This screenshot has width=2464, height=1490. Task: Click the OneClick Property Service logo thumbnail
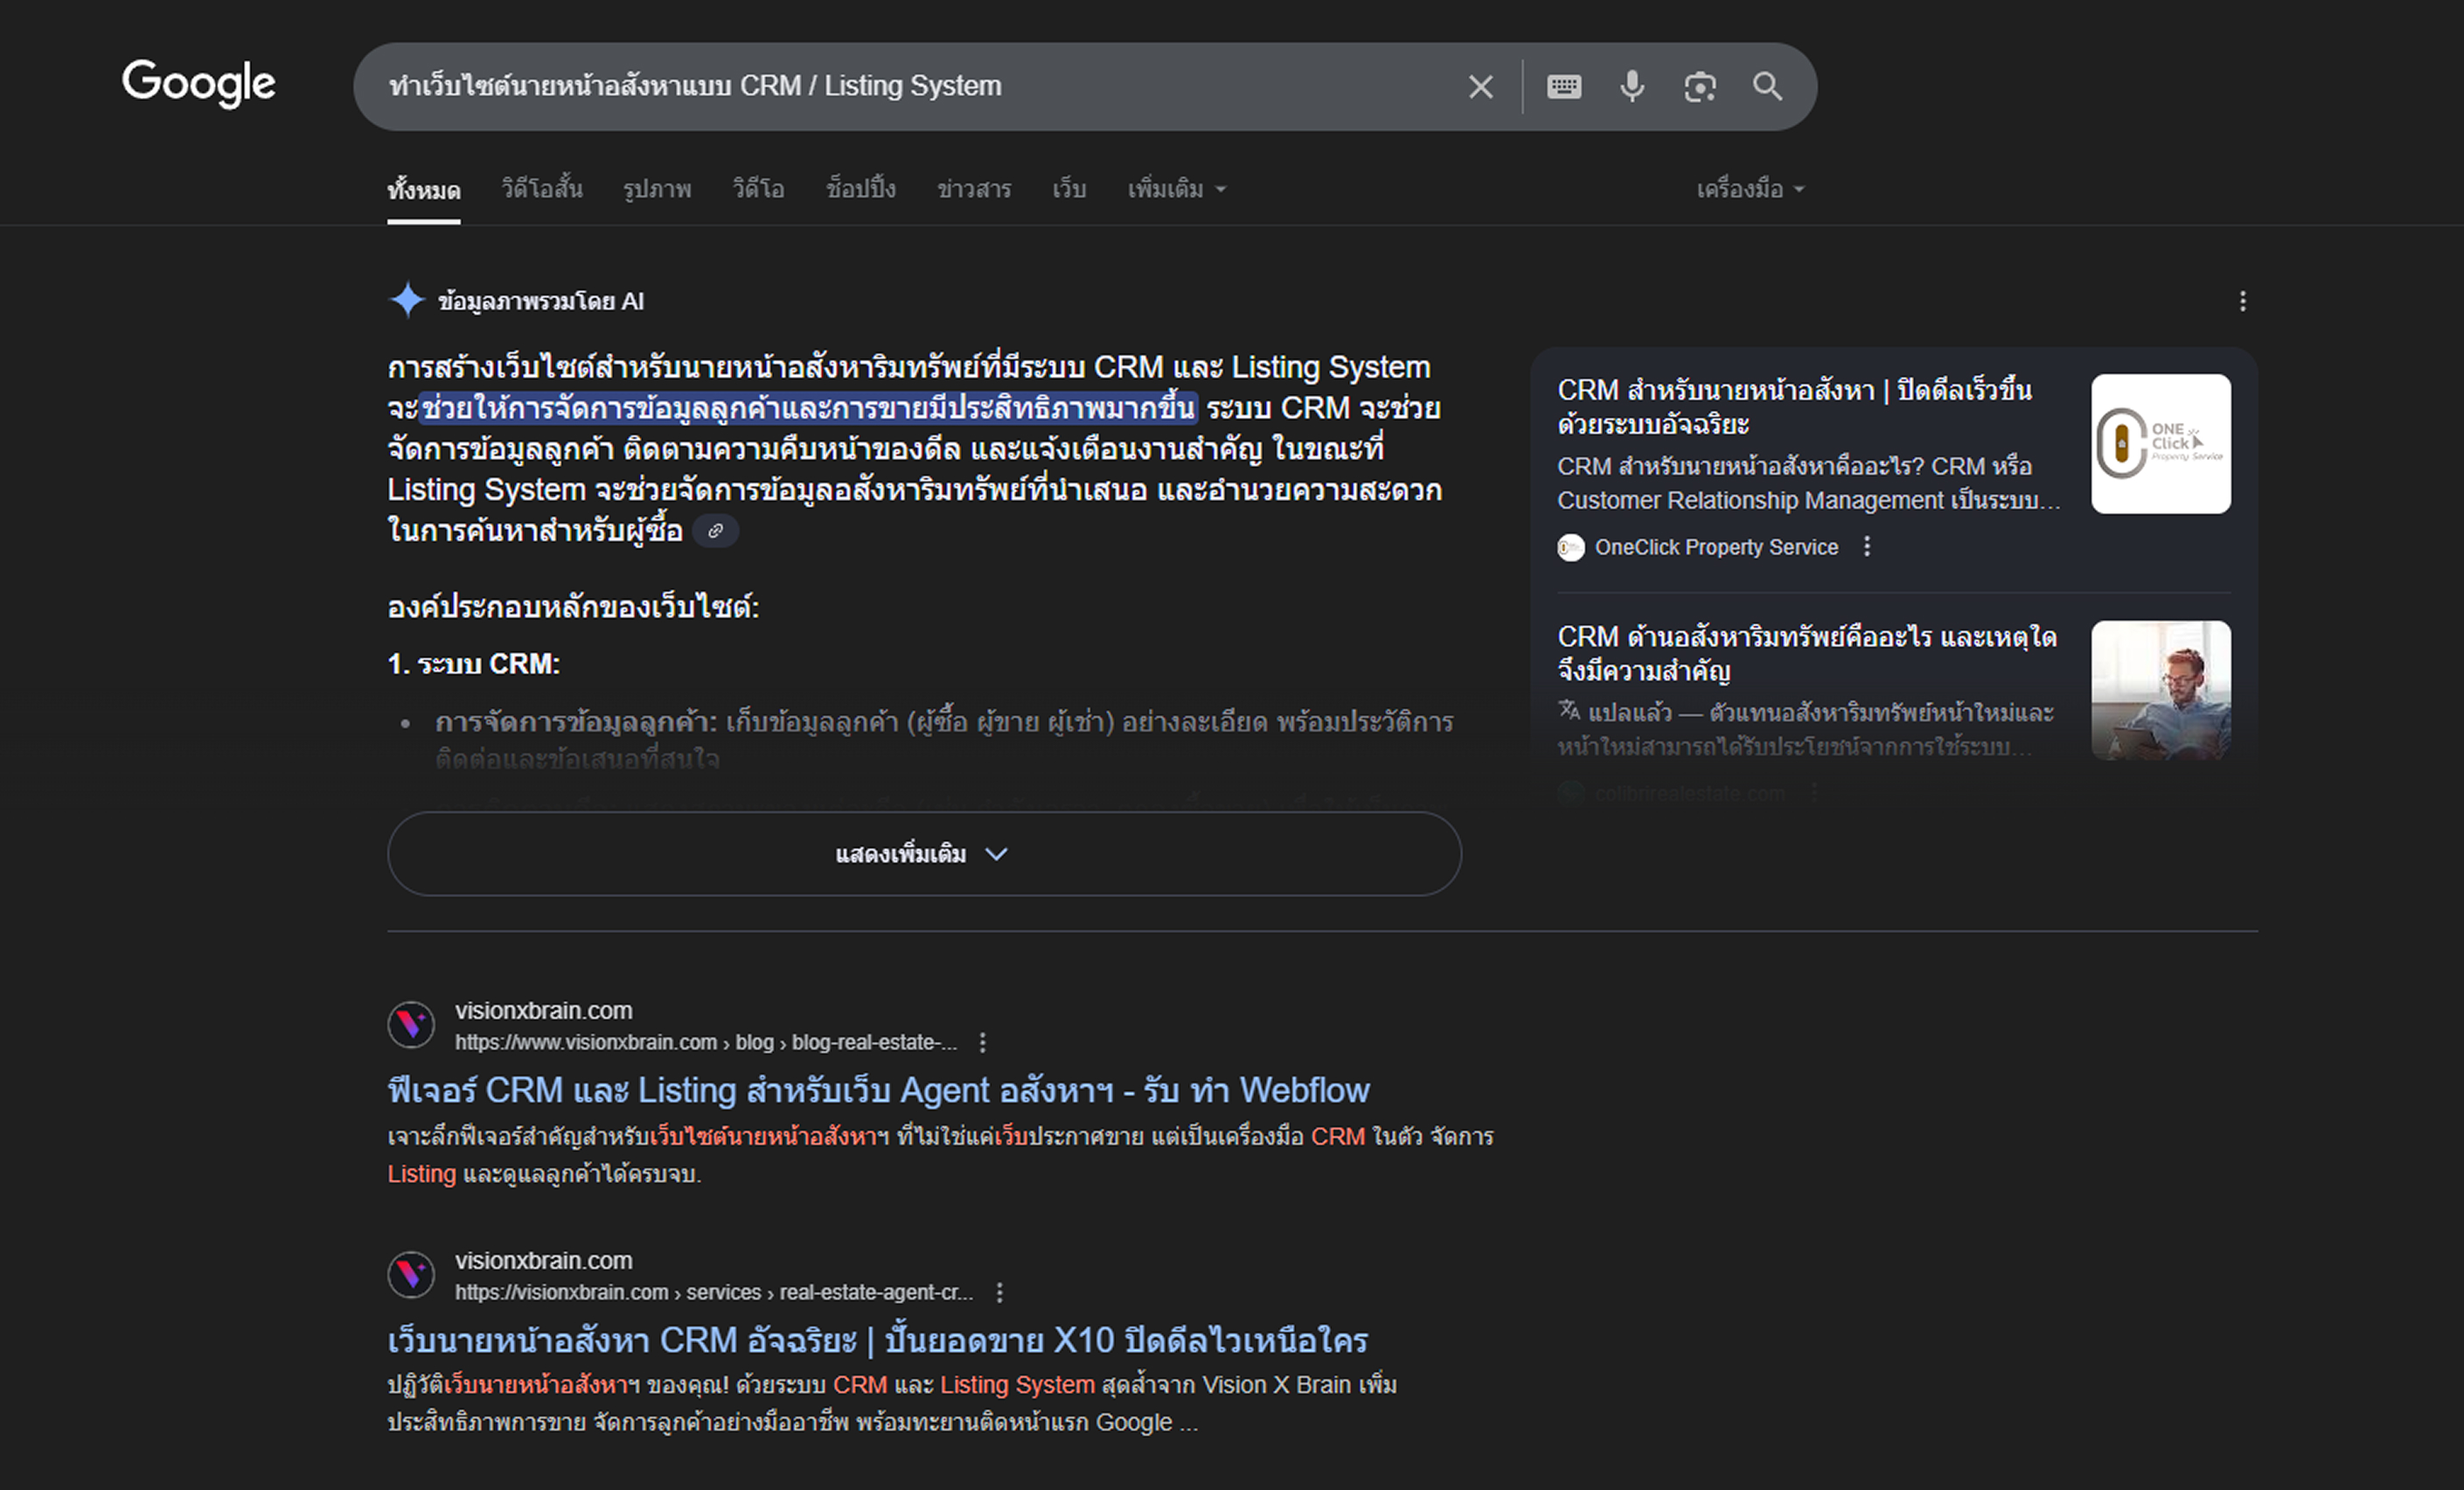tap(2160, 444)
